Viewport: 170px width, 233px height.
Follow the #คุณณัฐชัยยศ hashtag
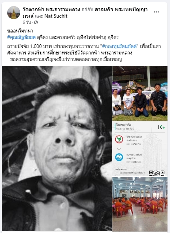coord(22,37)
